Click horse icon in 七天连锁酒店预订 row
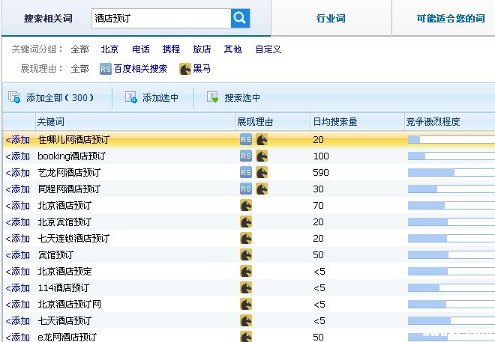The width and height of the screenshot is (495, 342). pos(246,239)
